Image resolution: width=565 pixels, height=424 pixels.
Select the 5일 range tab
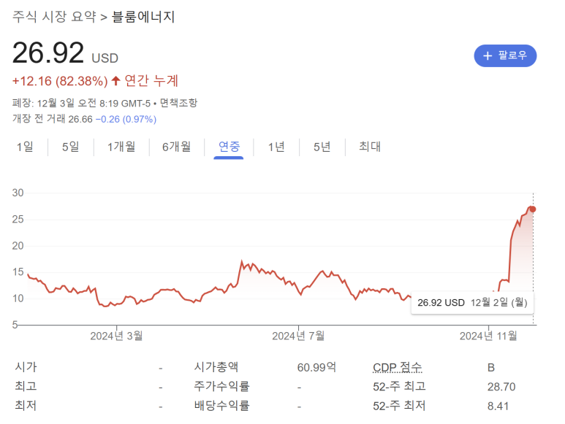point(71,147)
